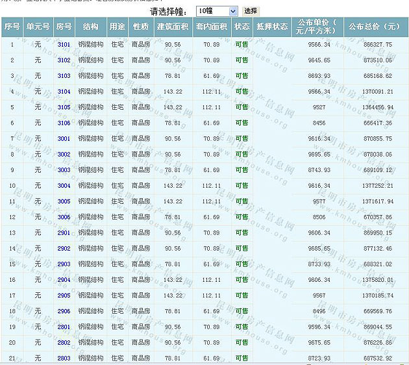
Task: Open room number 3102 link
Action: pos(64,60)
